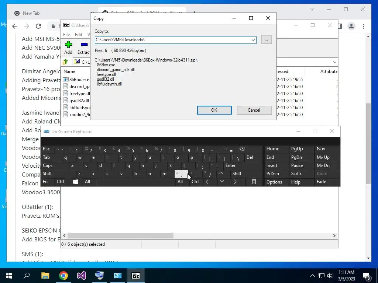Click the PrtScn key on On-Screen Keyboard
Image resolution: width=378 pixels, height=283 pixels.
273,174
